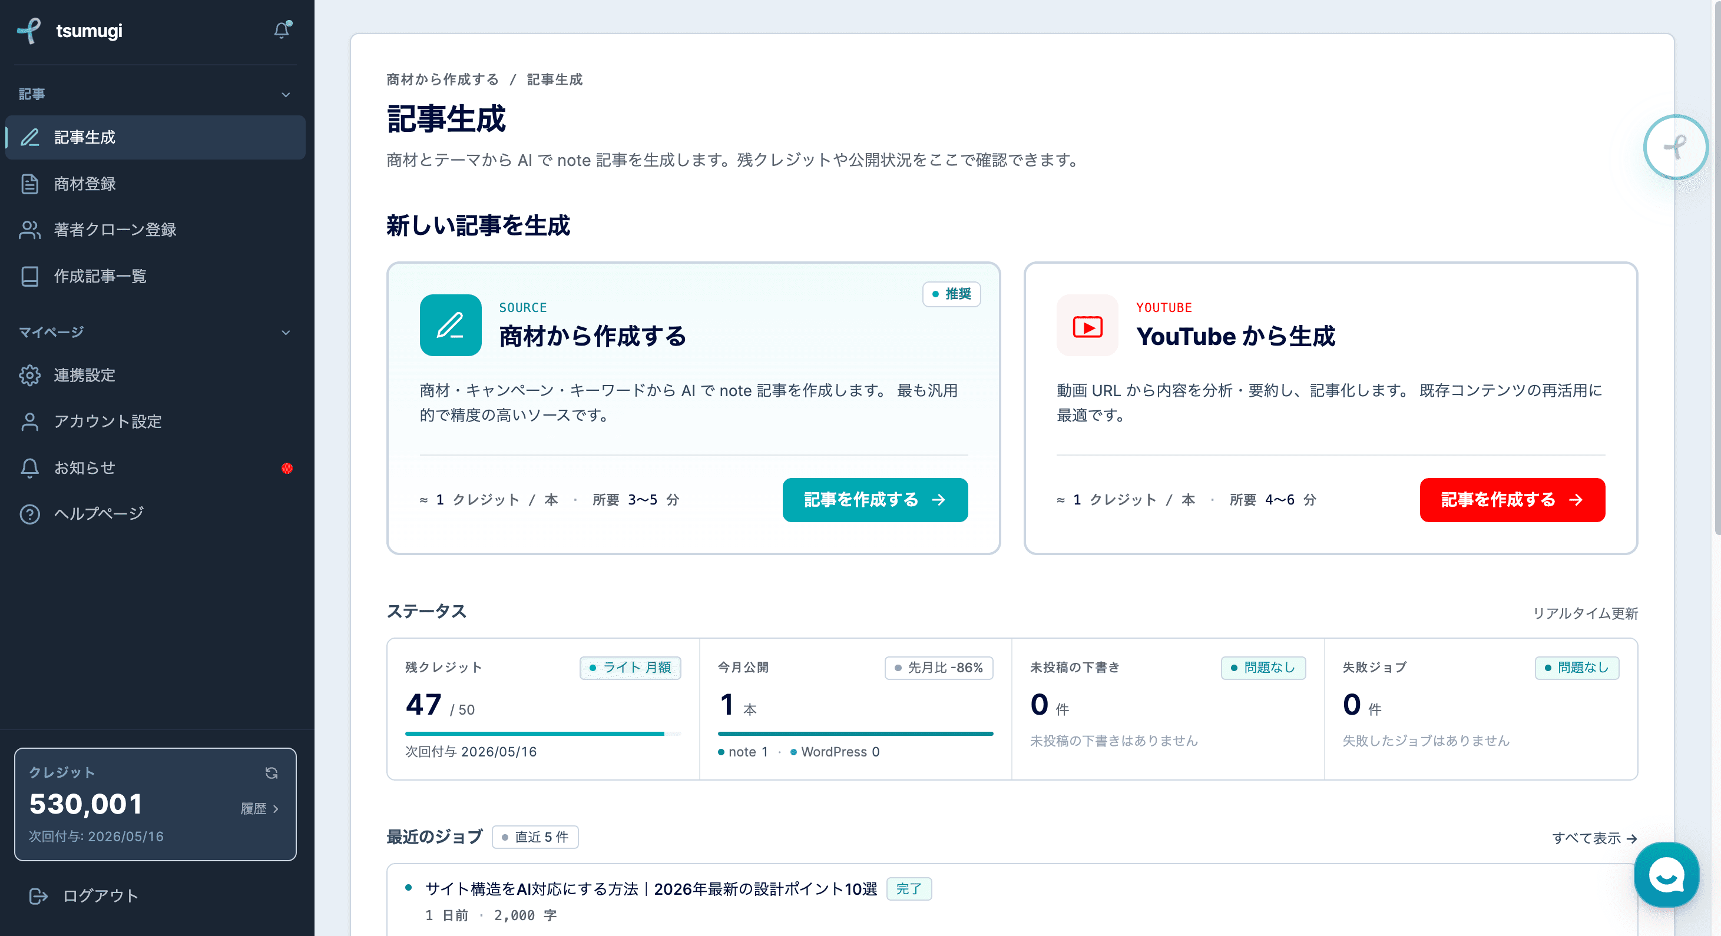The width and height of the screenshot is (1721, 936).
Task: Click the 商材から作成する card title
Action: (593, 336)
